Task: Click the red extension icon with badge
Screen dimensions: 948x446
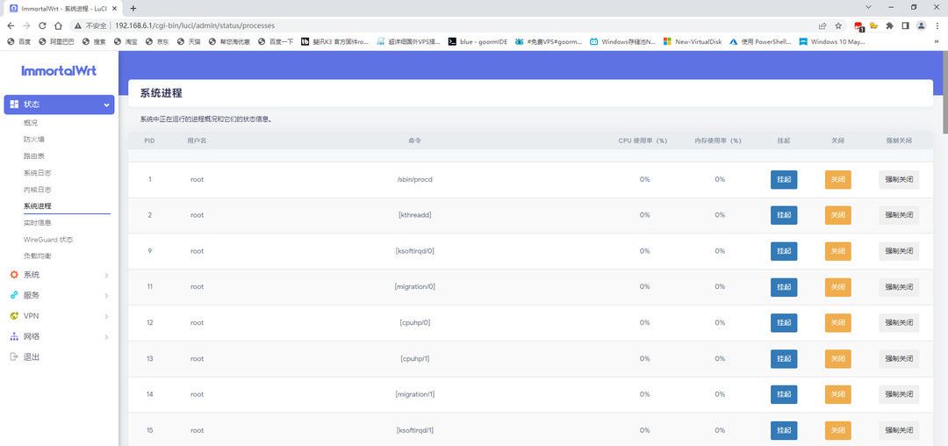Action: (858, 26)
